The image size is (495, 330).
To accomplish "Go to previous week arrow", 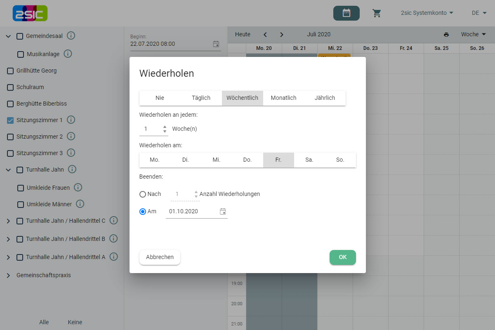I will click(265, 35).
